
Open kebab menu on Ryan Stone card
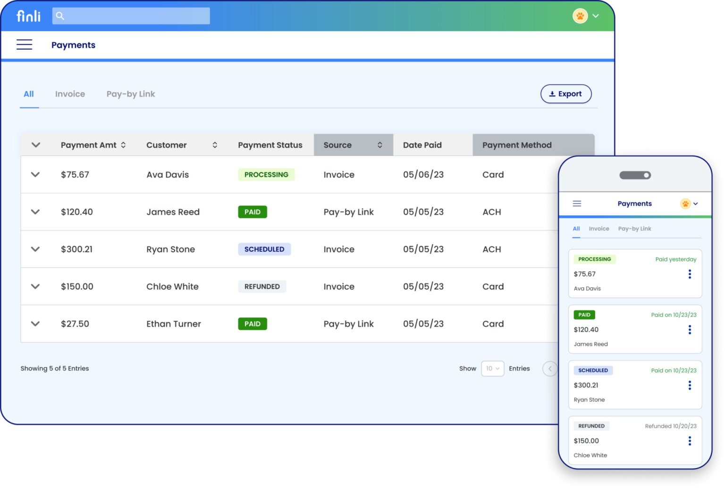coord(690,385)
